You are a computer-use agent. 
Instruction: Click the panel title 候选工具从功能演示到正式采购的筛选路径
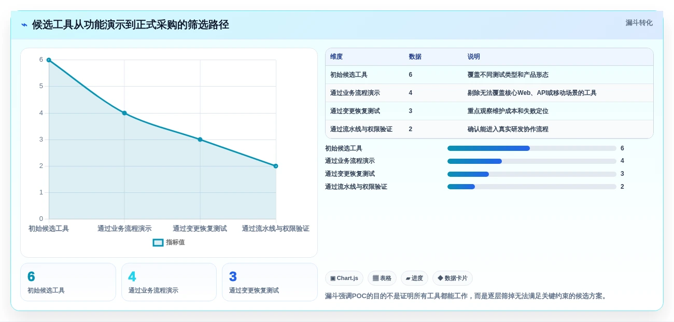pyautogui.click(x=131, y=25)
